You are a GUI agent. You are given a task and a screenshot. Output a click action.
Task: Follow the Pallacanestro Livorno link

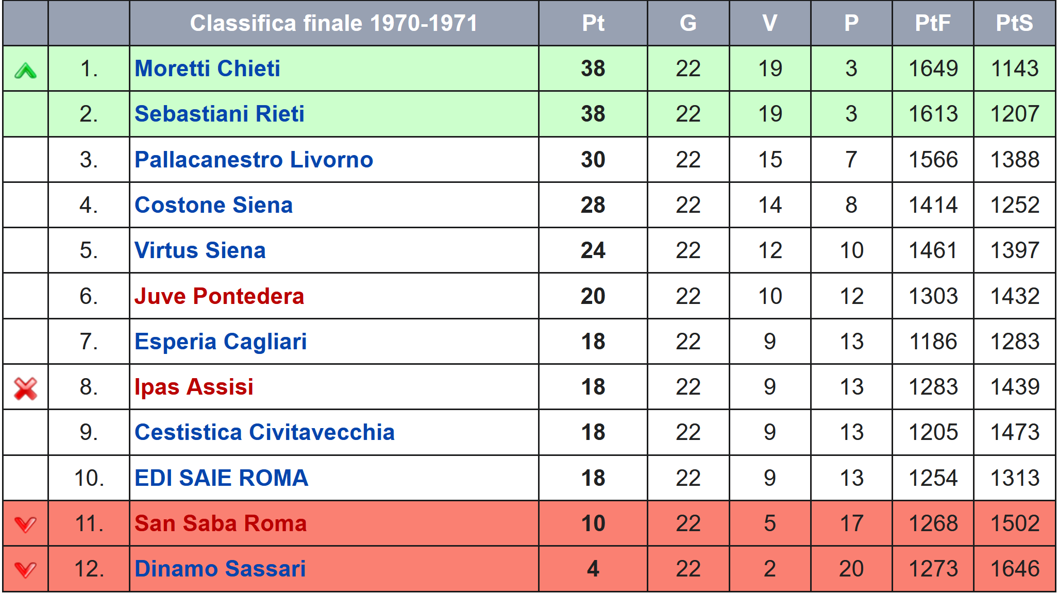click(x=254, y=160)
